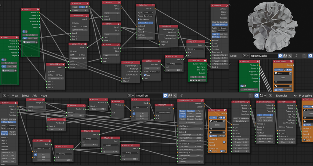The width and height of the screenshot is (313, 166).
Task: Open Algorit Lloyd dropdown in Relax Mesh
Action: pyautogui.click(x=149, y=12)
